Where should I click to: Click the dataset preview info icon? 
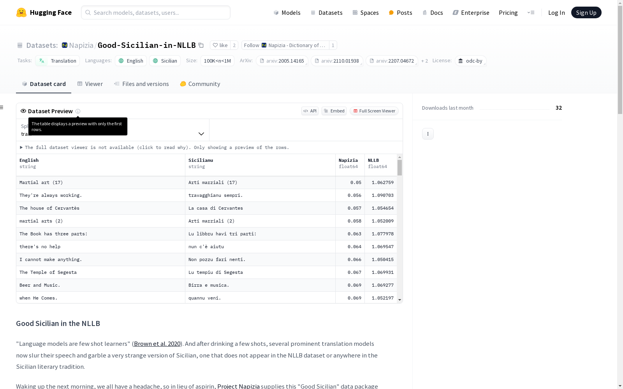pyautogui.click(x=78, y=111)
